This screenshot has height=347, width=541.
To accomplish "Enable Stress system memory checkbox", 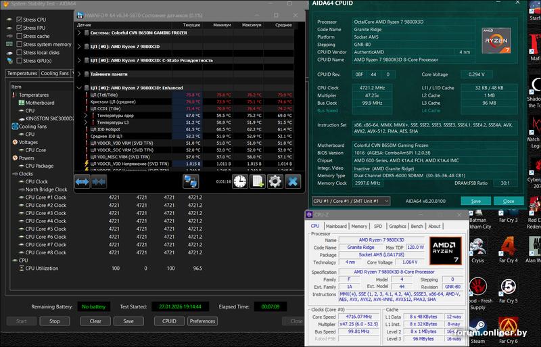I will click(18, 44).
